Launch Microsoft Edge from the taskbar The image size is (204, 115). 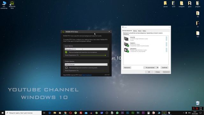tap(50, 113)
